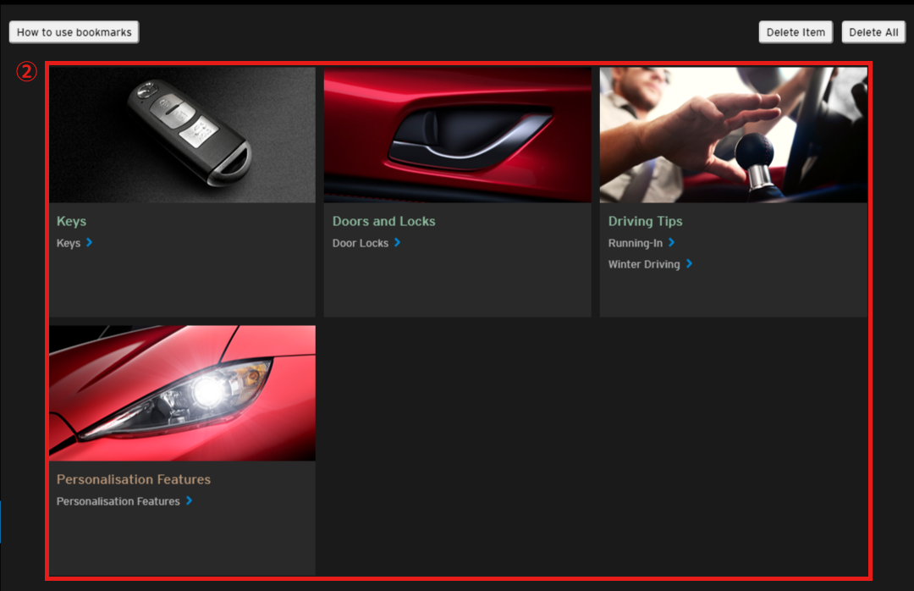Click the blue chevron beside Running-In

click(x=671, y=243)
